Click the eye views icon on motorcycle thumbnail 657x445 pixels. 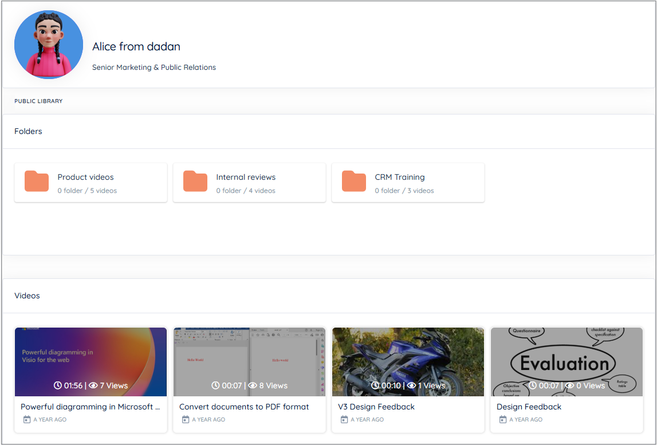coord(411,385)
